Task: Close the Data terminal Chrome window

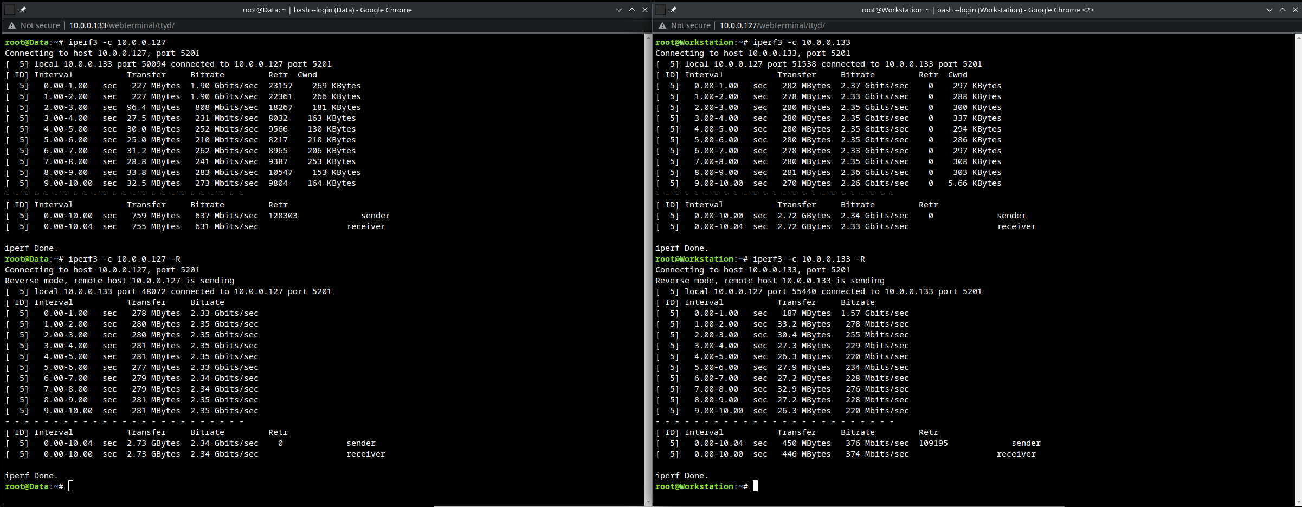Action: (645, 10)
